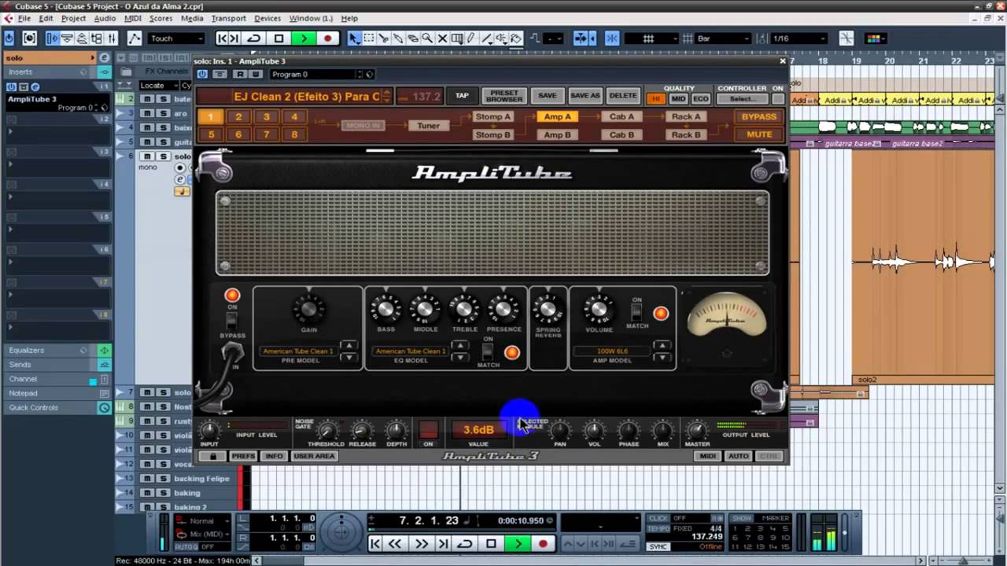Viewport: 1007px width, 566px height.
Task: Go to previous marker in toolbar
Action: (x=222, y=38)
